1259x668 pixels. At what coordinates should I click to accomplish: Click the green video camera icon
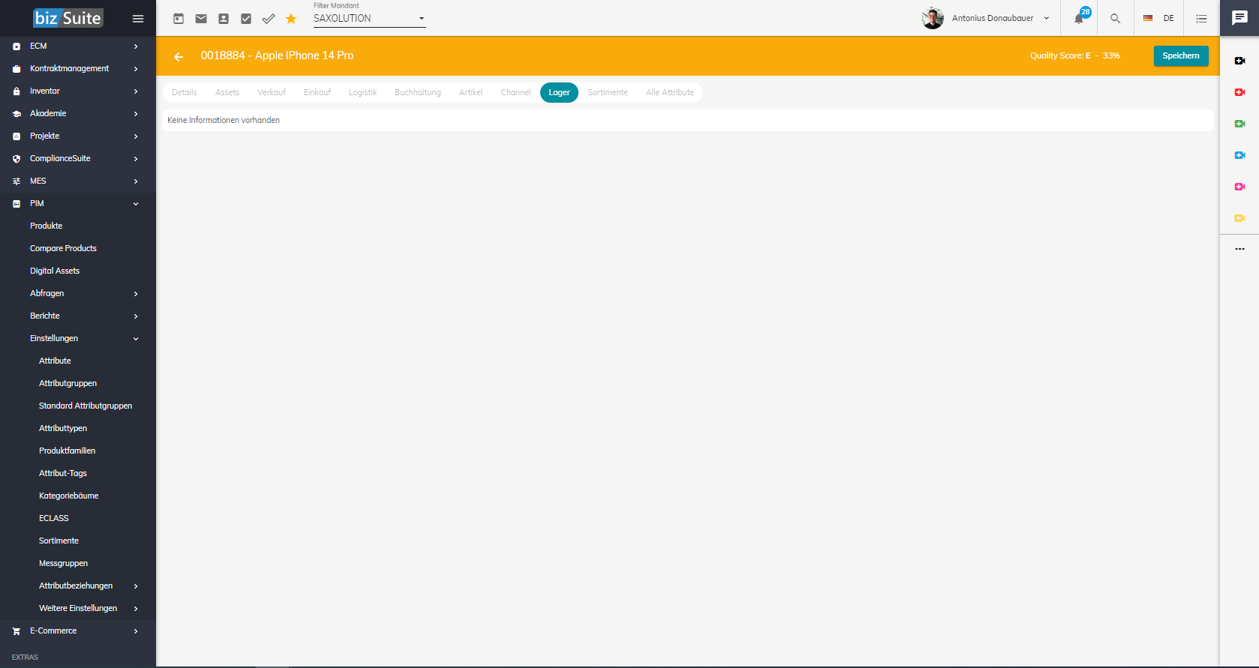click(x=1239, y=124)
